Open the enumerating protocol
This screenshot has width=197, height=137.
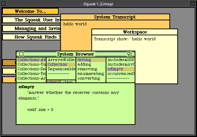point(91,73)
